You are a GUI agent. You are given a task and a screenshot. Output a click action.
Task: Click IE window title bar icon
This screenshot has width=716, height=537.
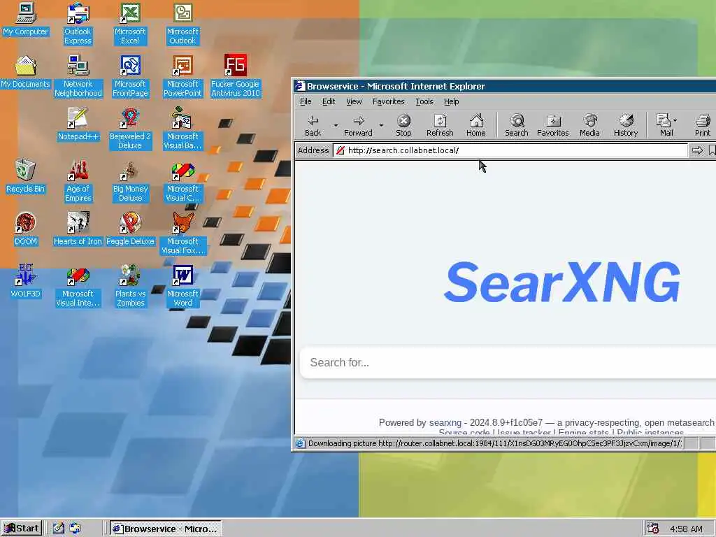(x=300, y=86)
